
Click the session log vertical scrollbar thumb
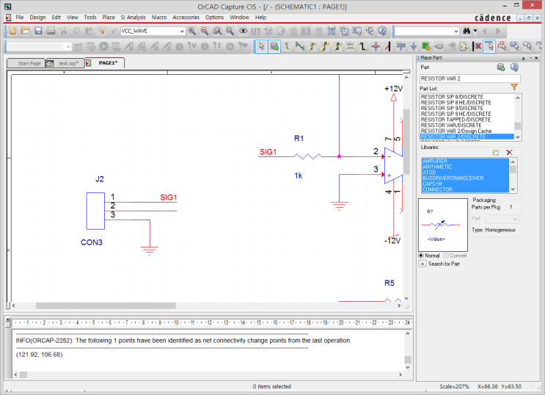(x=408, y=360)
